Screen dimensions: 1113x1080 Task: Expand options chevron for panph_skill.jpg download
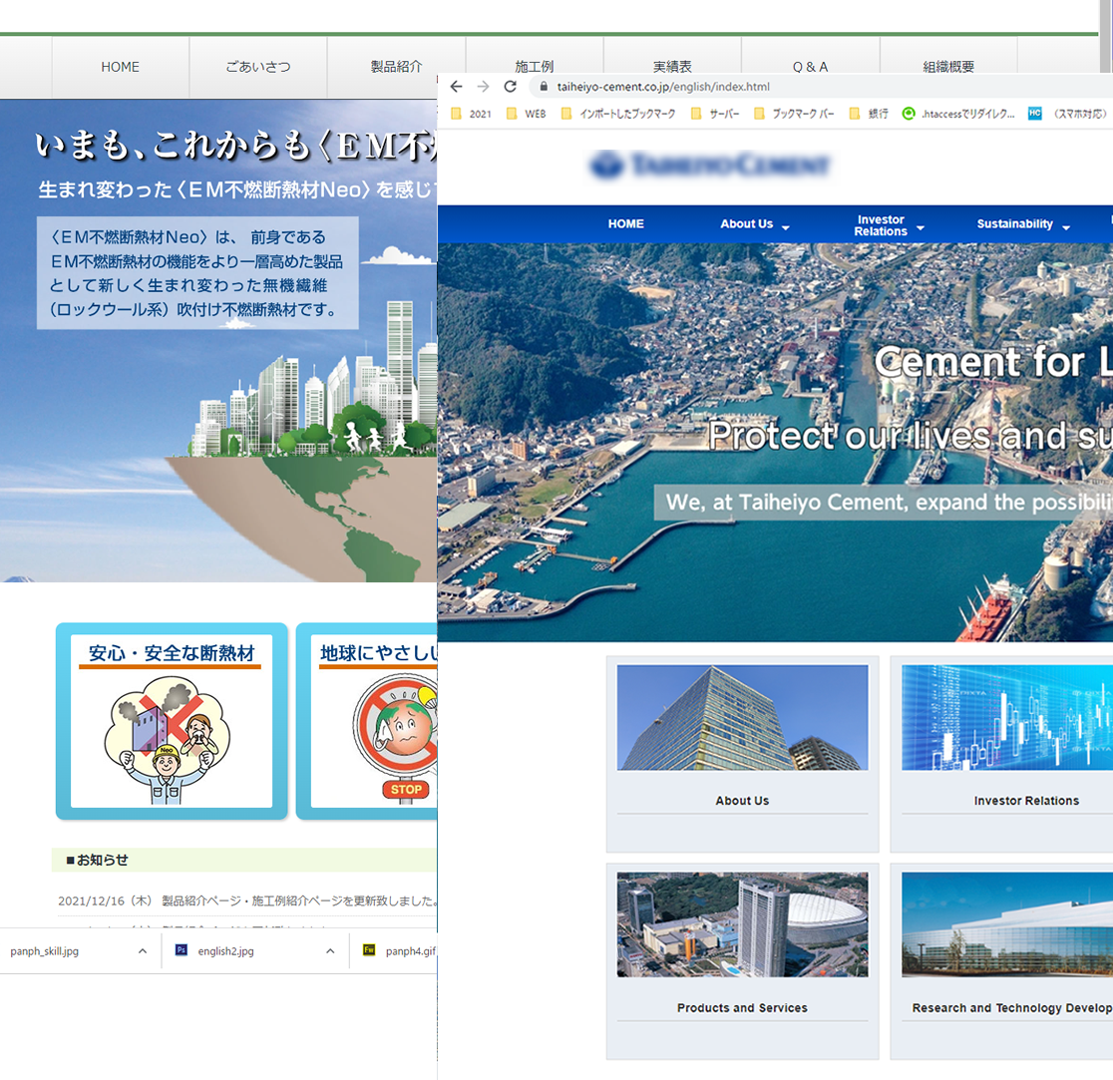[x=143, y=950]
